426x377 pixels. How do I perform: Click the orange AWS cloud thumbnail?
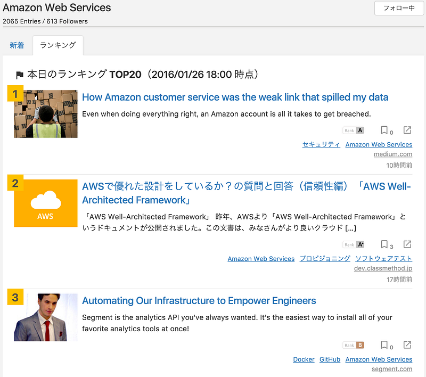46,203
